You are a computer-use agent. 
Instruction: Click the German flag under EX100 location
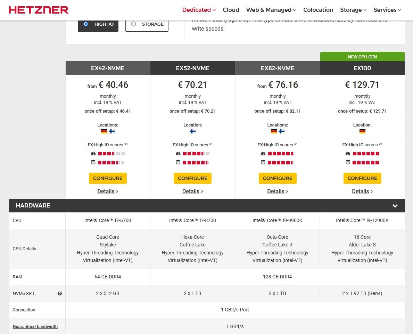coord(362,131)
